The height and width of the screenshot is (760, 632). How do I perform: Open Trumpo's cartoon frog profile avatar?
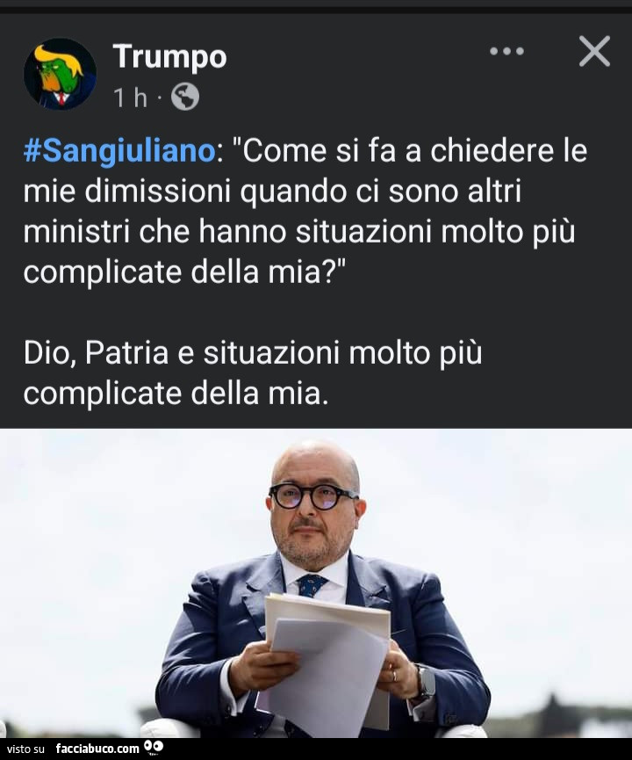click(x=60, y=74)
